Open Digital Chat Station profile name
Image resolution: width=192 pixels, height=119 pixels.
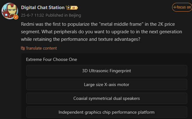43,8
